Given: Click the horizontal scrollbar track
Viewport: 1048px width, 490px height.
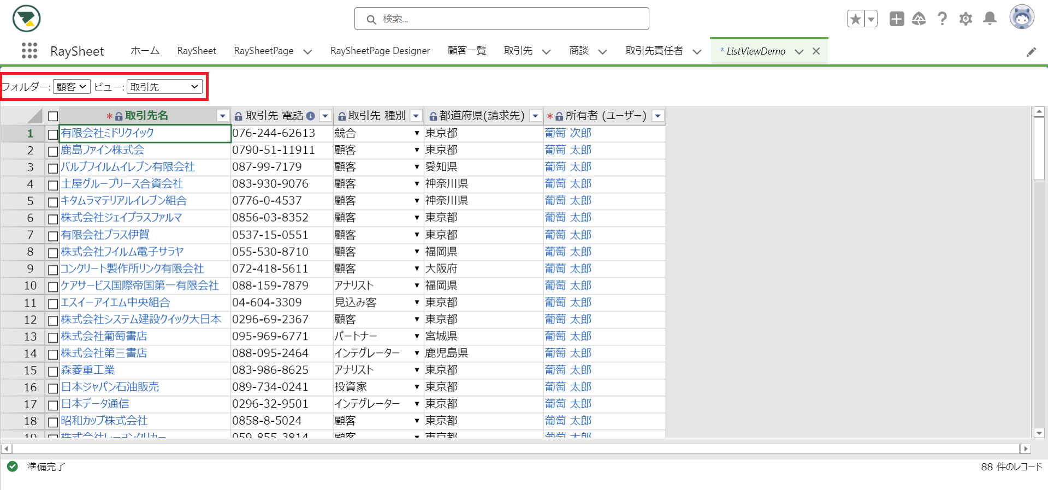Looking at the screenshot, I should point(516,449).
